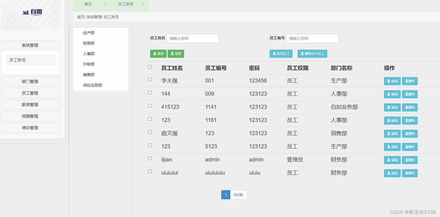The image size is (440, 217).
Task: Close the 员工账号 tab
Action: coord(143,4)
